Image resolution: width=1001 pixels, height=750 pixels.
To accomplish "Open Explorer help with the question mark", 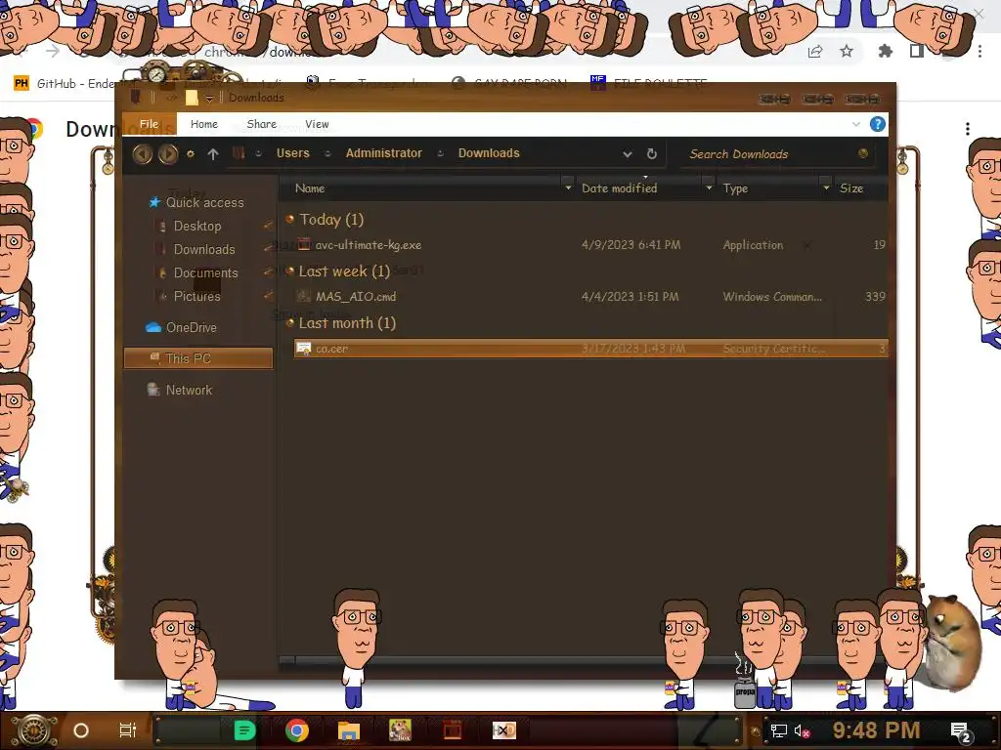I will coord(878,124).
